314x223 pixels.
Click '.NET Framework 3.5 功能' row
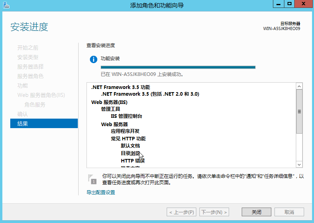[x=120, y=87]
